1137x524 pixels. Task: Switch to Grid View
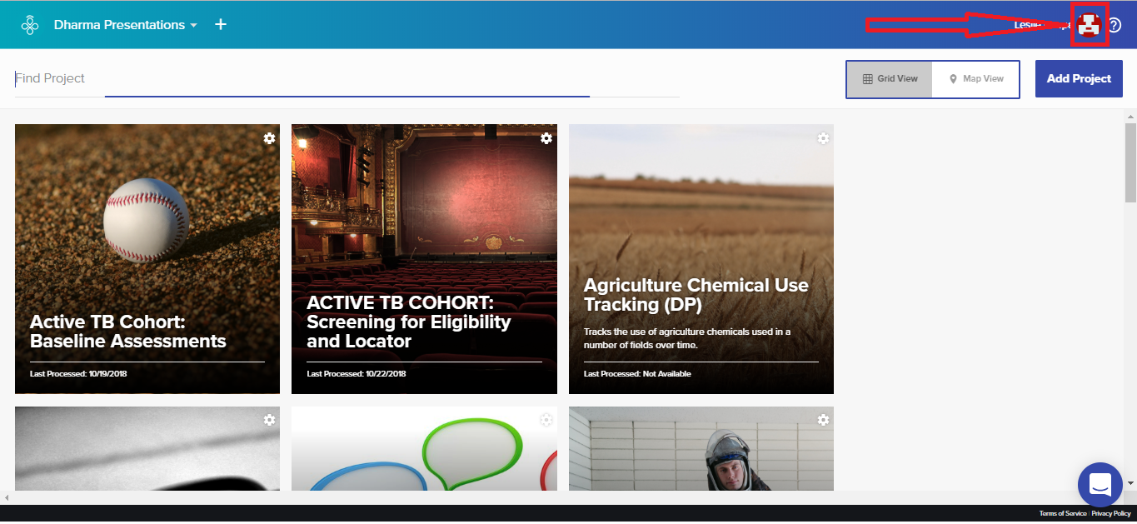(890, 79)
